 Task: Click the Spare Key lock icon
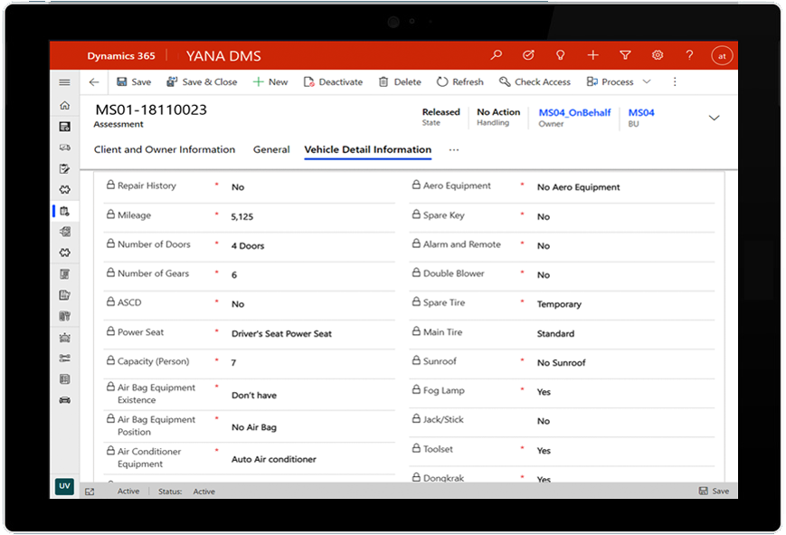(416, 215)
